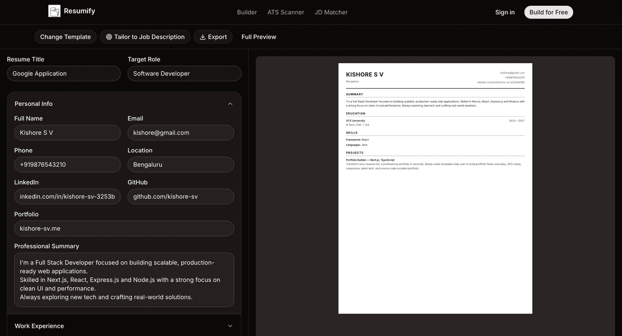Click the Professional Summary text area
Image resolution: width=622 pixels, height=336 pixels.
pos(124,280)
